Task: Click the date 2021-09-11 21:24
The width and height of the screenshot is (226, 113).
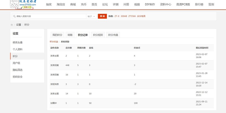Action: 201,103
